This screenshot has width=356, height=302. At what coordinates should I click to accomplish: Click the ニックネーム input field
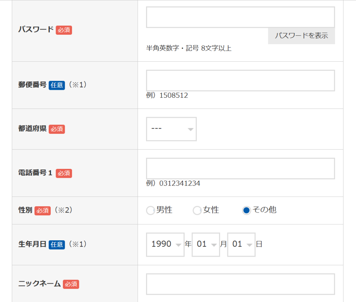point(240,284)
